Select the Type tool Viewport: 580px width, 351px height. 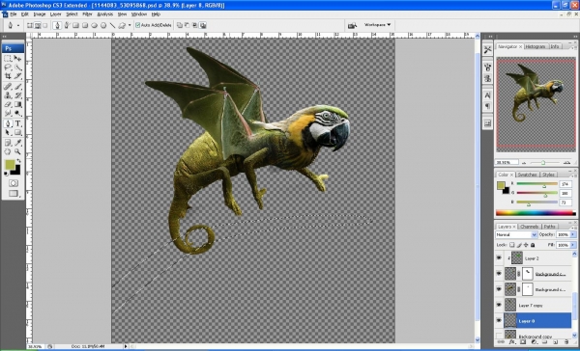click(x=17, y=123)
